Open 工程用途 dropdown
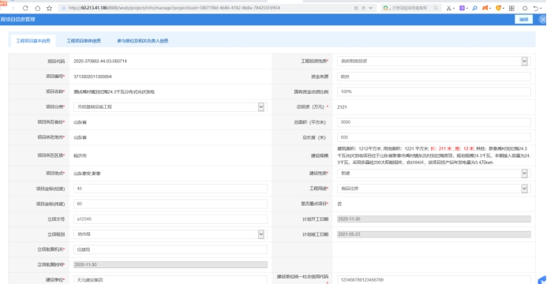The height and width of the screenshot is (284, 547). tap(433, 189)
